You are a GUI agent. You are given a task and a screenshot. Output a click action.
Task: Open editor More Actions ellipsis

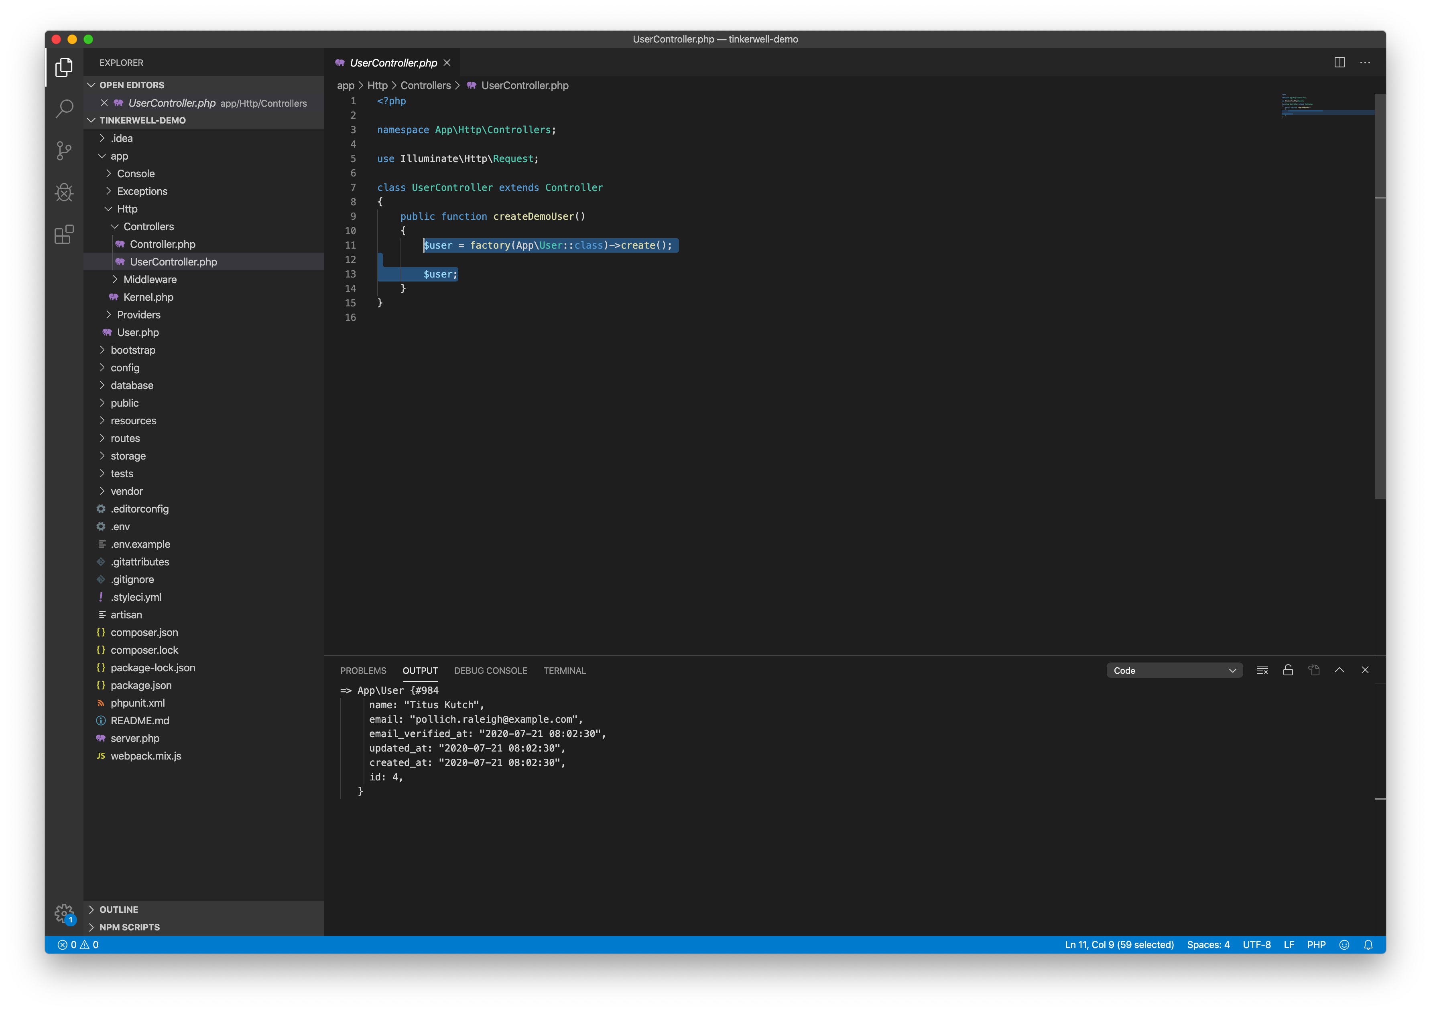[1365, 63]
